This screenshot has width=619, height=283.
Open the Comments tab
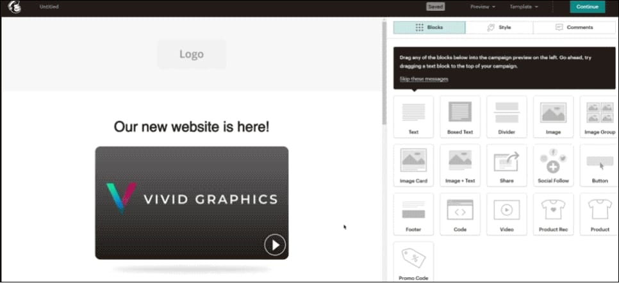[574, 28]
